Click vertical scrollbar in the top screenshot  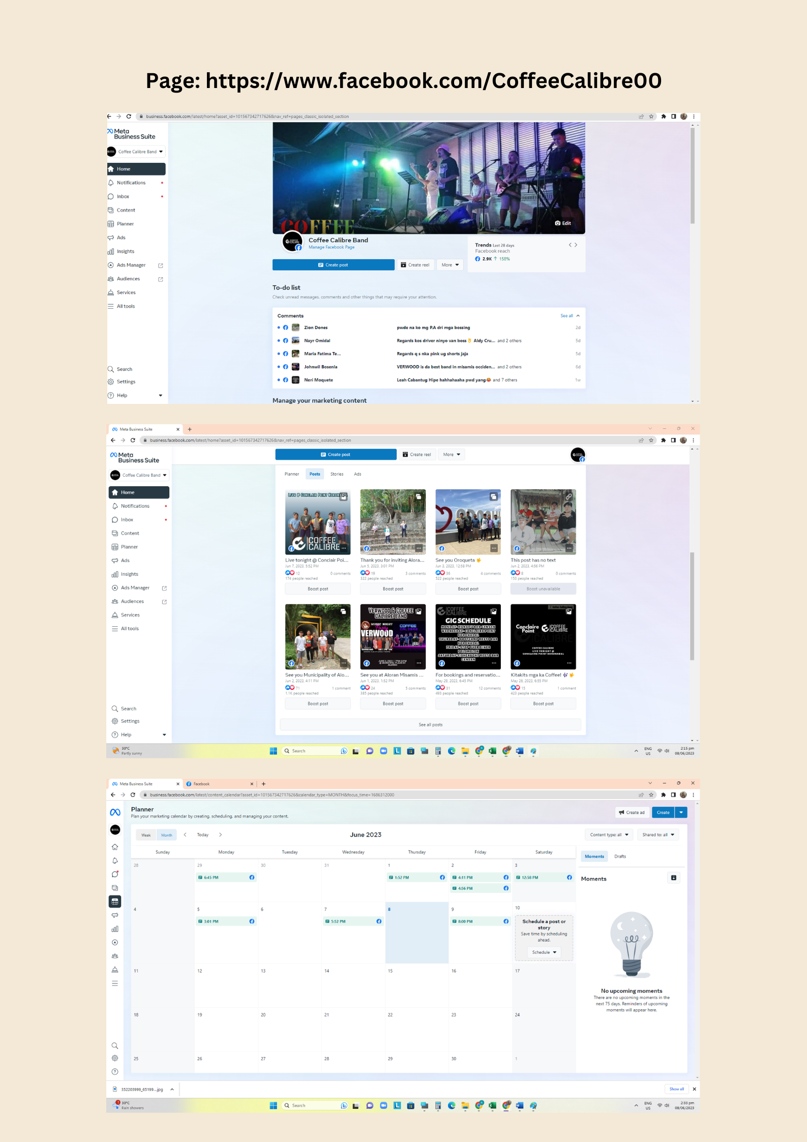pyautogui.click(x=693, y=175)
